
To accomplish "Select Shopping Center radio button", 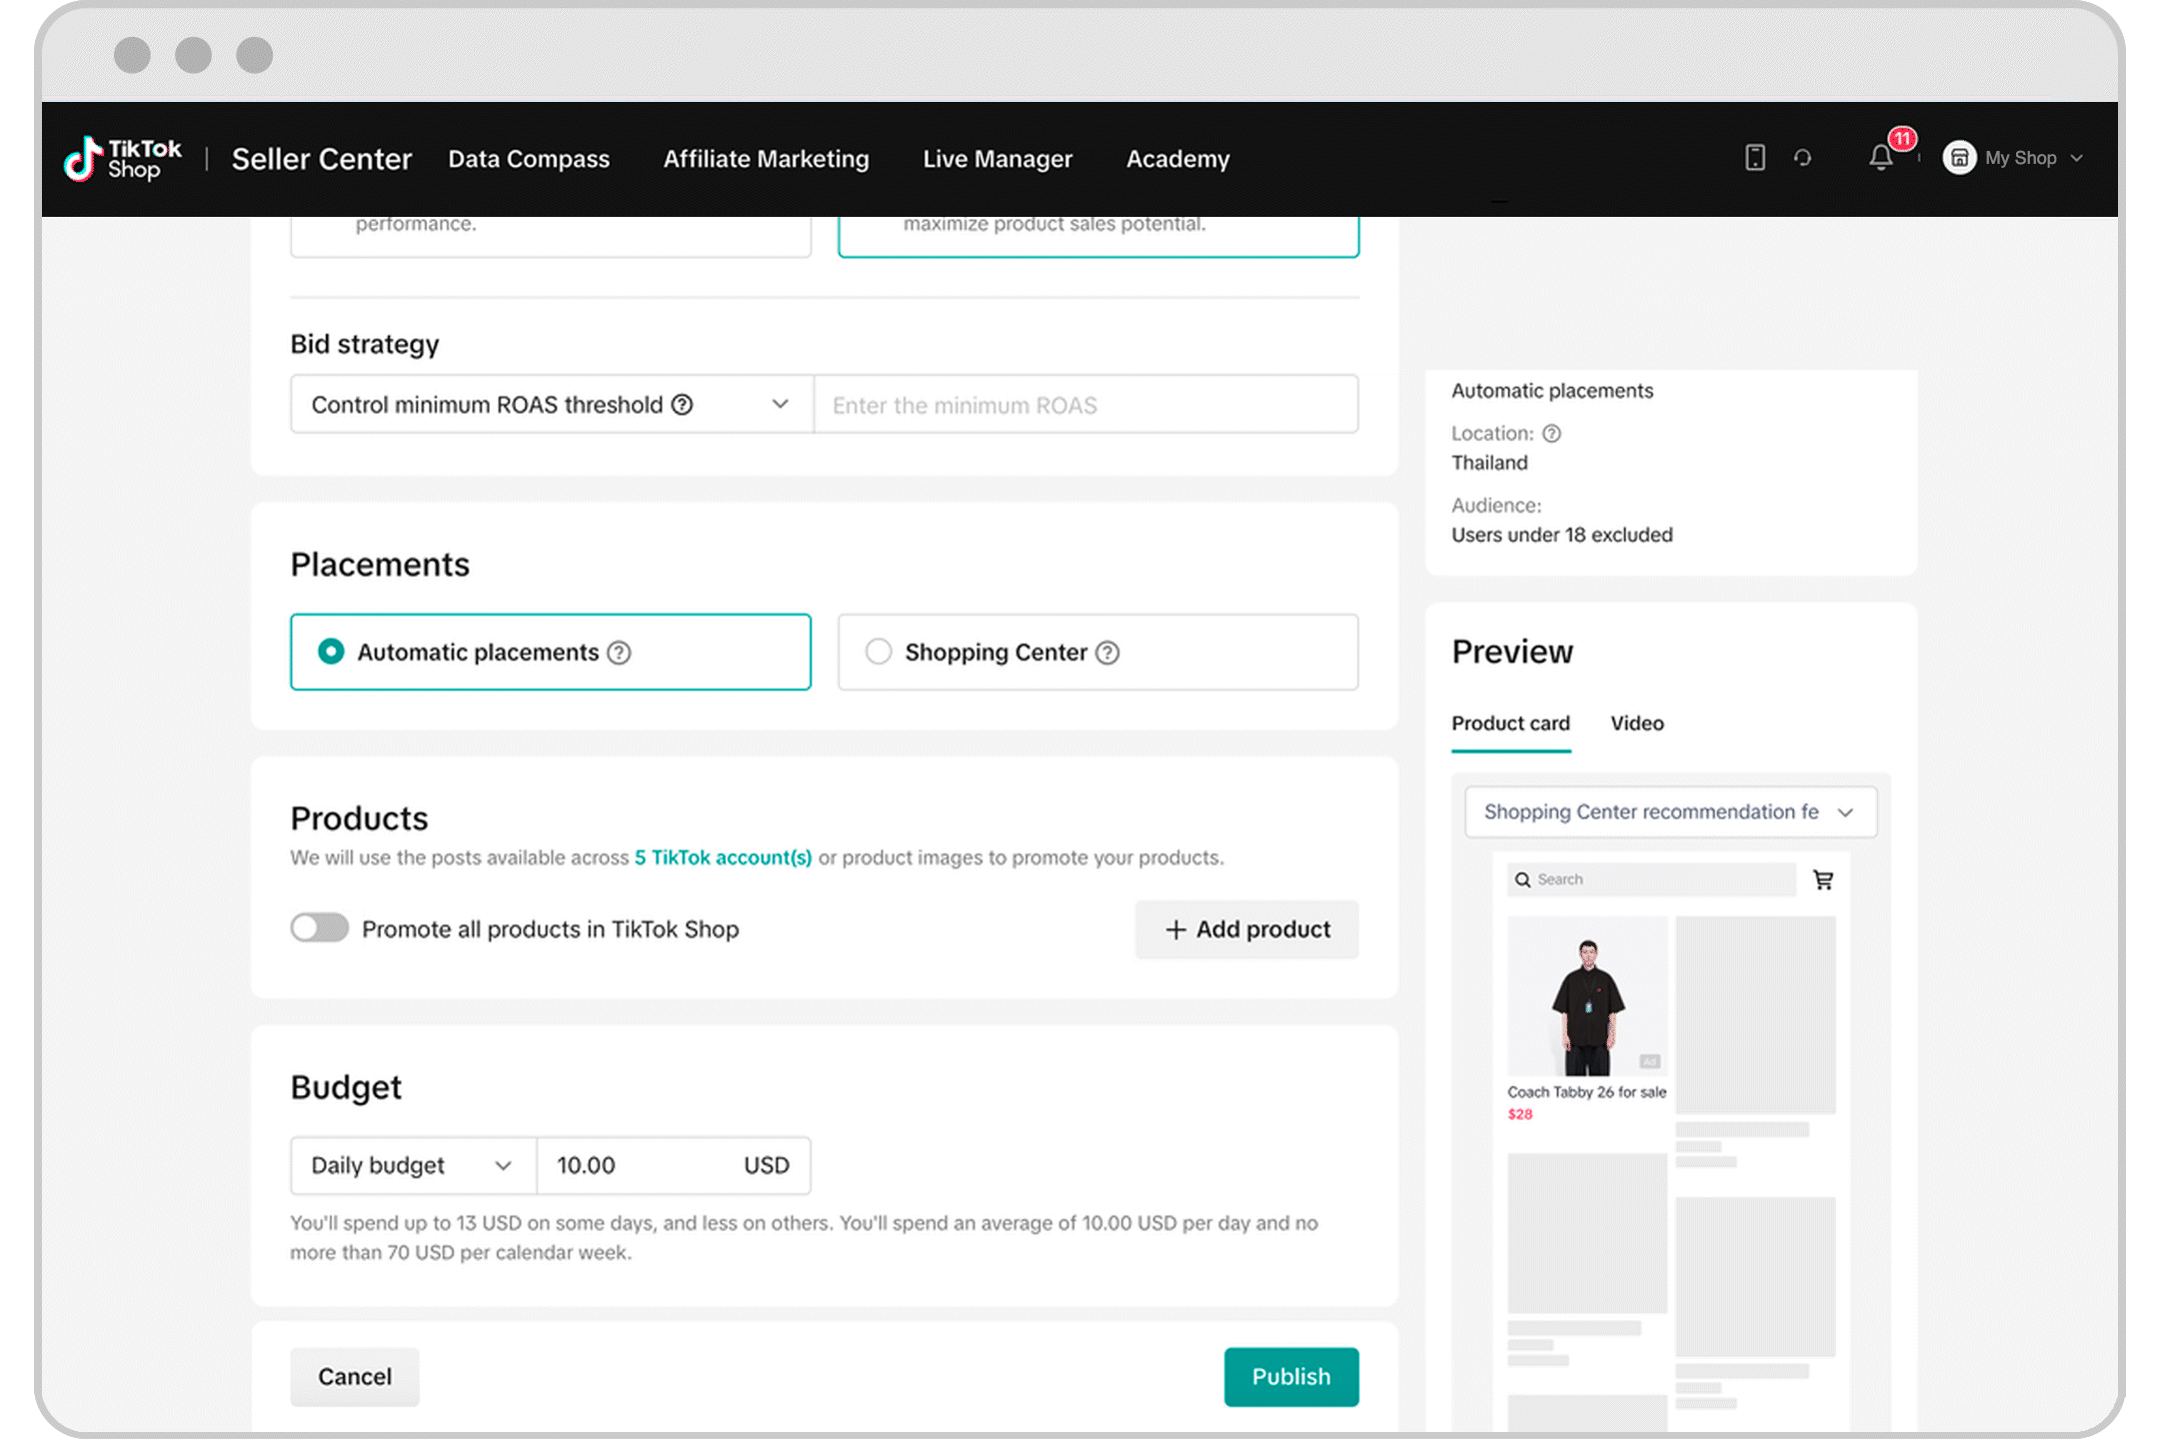I will coord(881,652).
